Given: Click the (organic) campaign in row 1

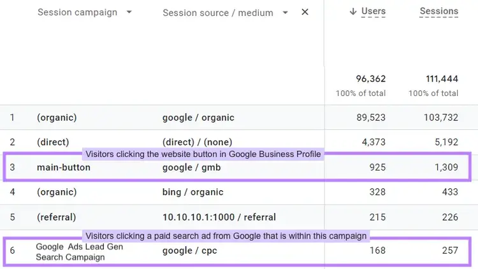Looking at the screenshot, I should pos(57,118).
